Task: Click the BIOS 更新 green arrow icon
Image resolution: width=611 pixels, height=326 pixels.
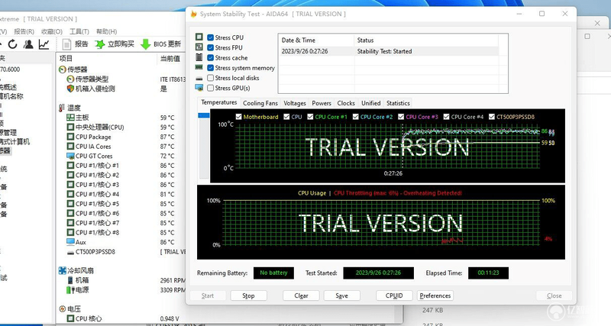Action: [145, 44]
